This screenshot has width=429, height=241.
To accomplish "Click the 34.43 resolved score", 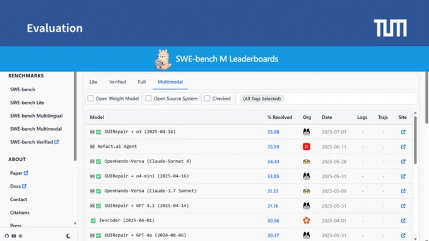I will pos(273,161).
